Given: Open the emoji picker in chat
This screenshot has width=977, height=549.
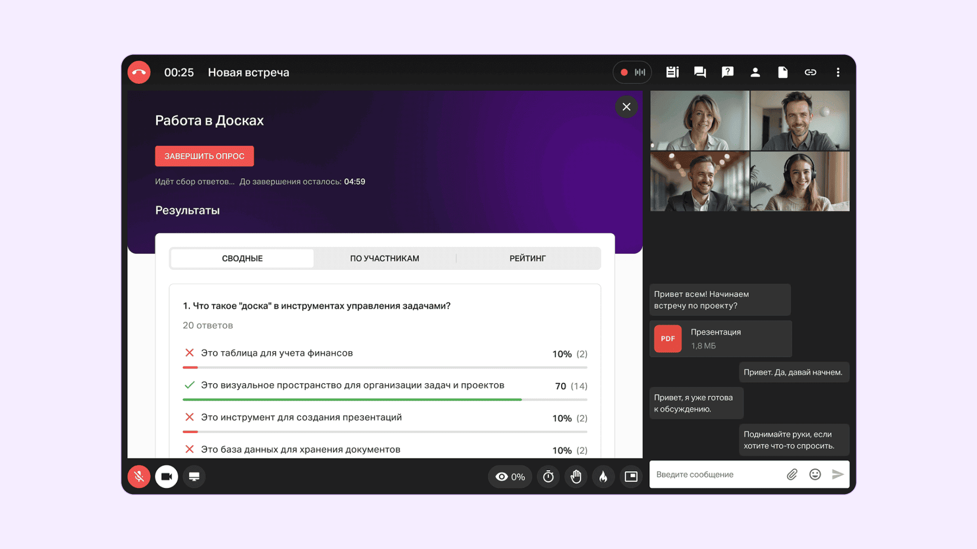Looking at the screenshot, I should point(815,474).
